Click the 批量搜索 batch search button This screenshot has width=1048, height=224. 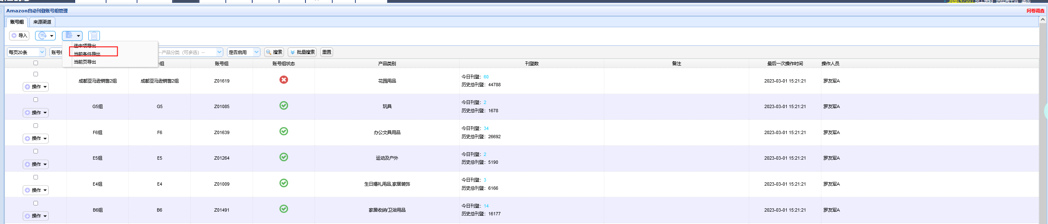[302, 52]
